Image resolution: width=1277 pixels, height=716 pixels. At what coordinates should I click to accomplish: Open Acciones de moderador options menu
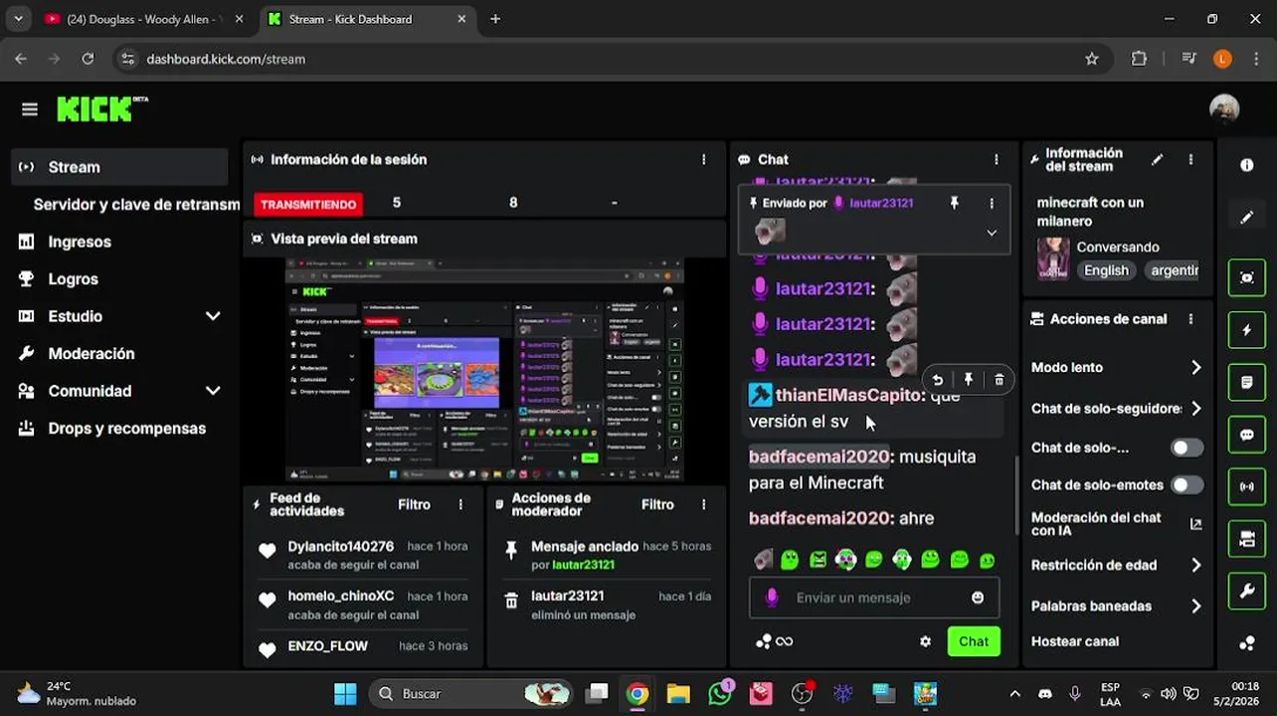click(x=704, y=504)
